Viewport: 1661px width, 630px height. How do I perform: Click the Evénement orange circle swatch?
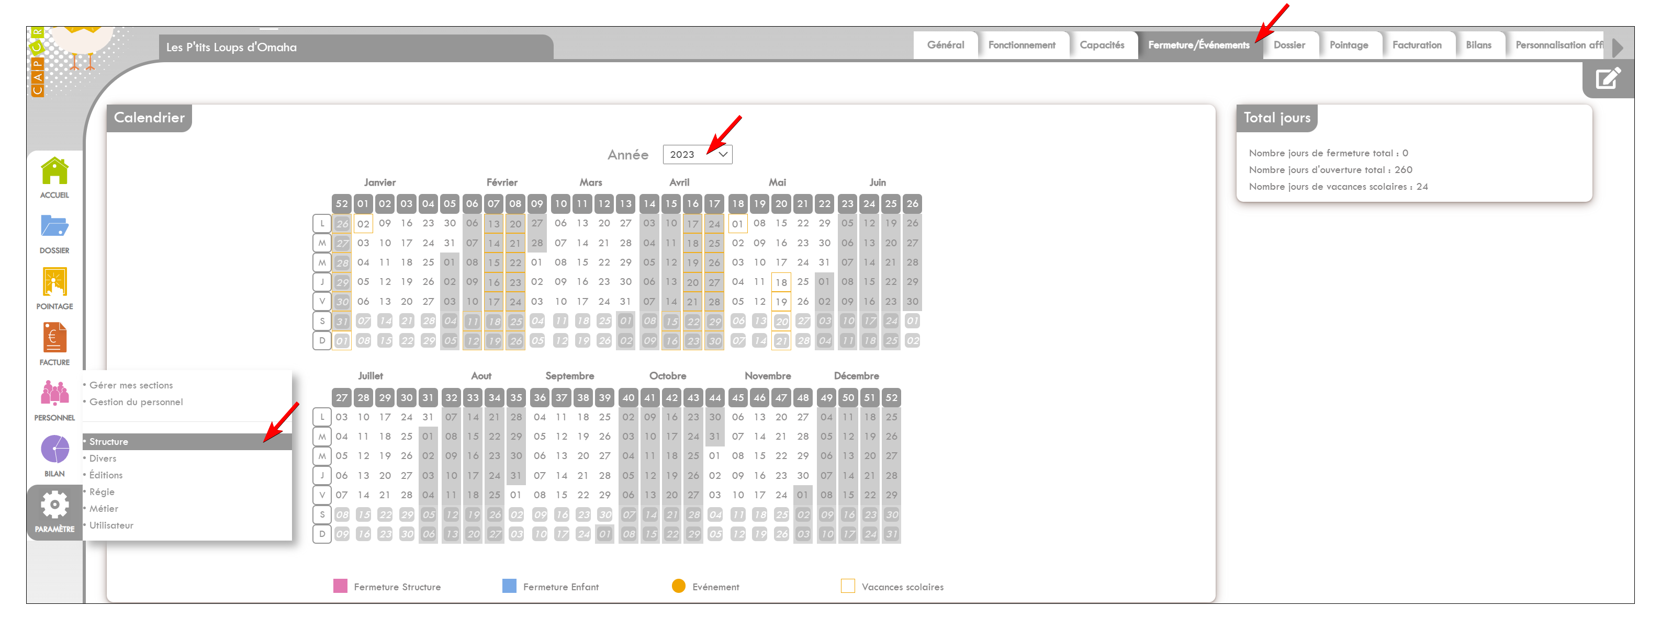[678, 586]
